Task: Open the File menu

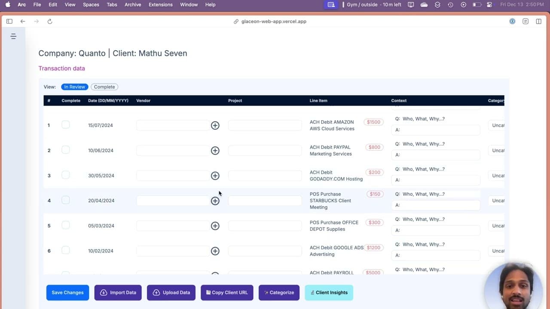Action: point(37,5)
